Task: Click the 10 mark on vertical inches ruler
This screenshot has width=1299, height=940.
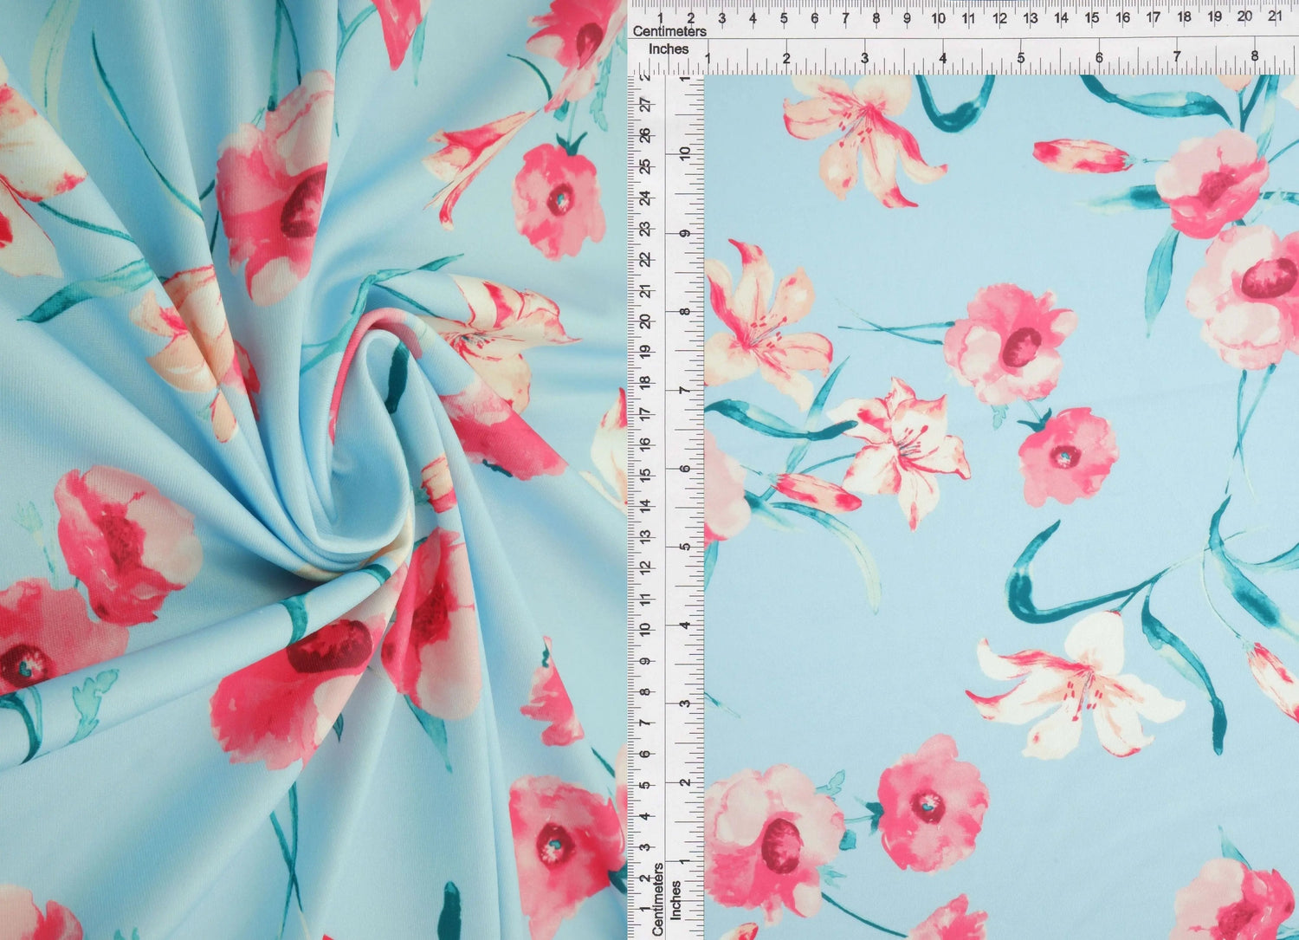Action: point(685,152)
